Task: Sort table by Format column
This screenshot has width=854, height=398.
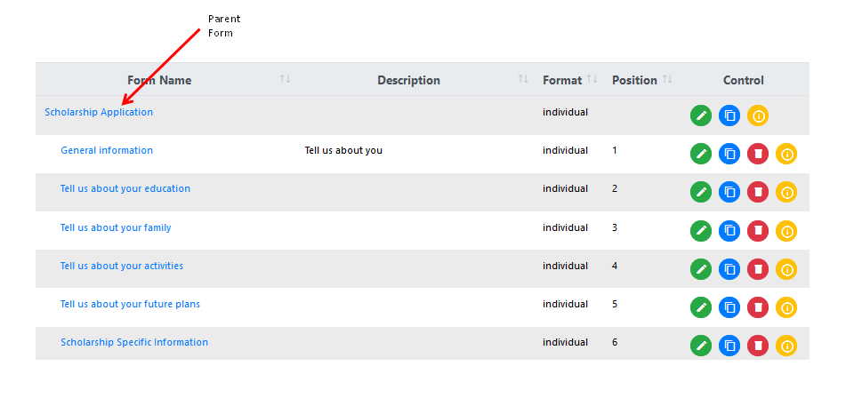Action: pyautogui.click(x=592, y=79)
